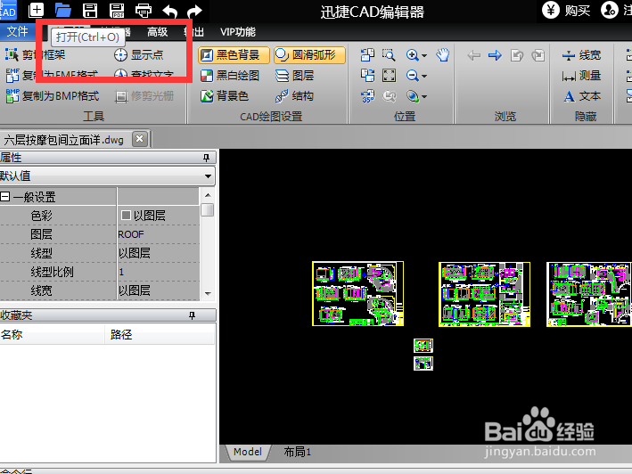Click the 路径 column header
The image size is (632, 474).
coord(160,334)
